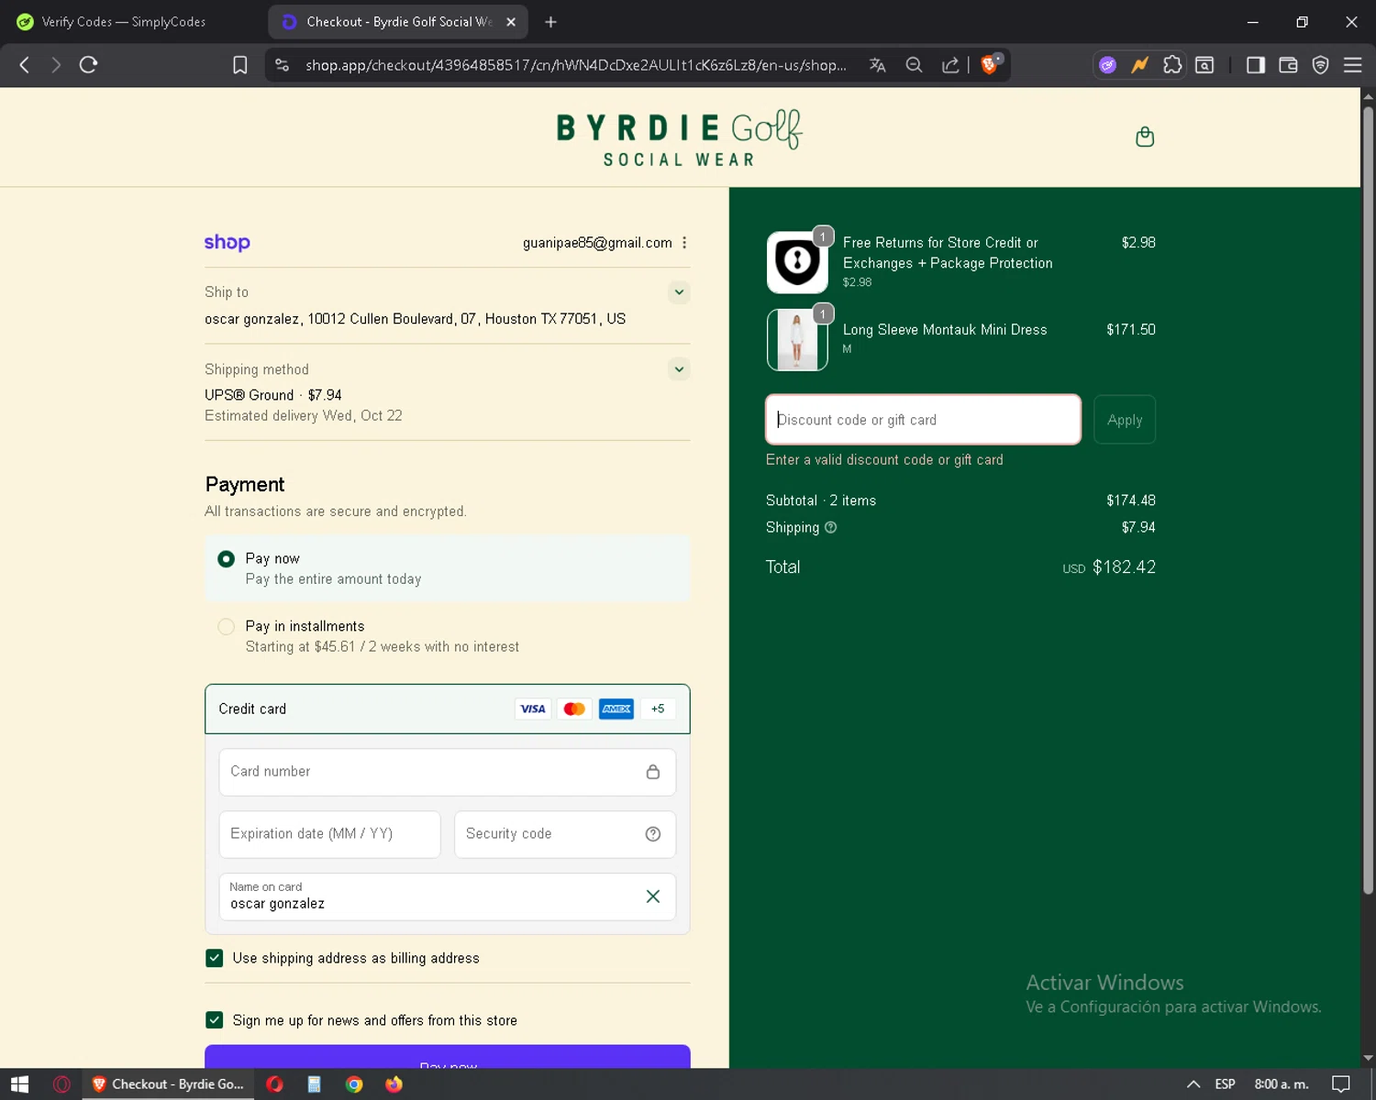The height and width of the screenshot is (1100, 1376).
Task: Clear the name on card field
Action: click(653, 896)
